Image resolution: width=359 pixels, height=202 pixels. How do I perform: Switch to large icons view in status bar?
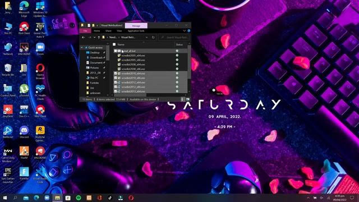click(187, 99)
